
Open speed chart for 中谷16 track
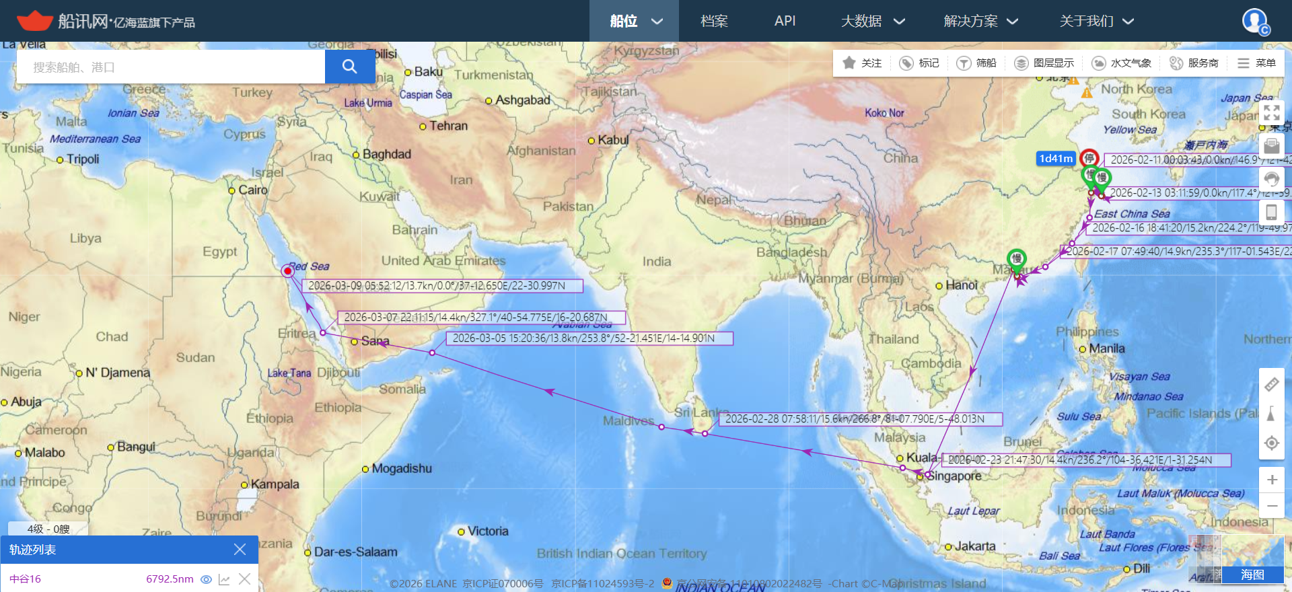[x=224, y=579]
